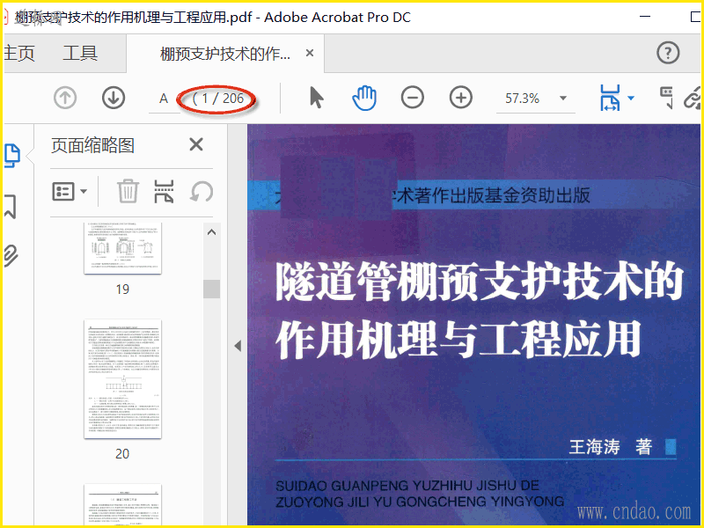Open the comment tool in toolbar
Viewport: 704px width, 528px height.
pos(666,98)
